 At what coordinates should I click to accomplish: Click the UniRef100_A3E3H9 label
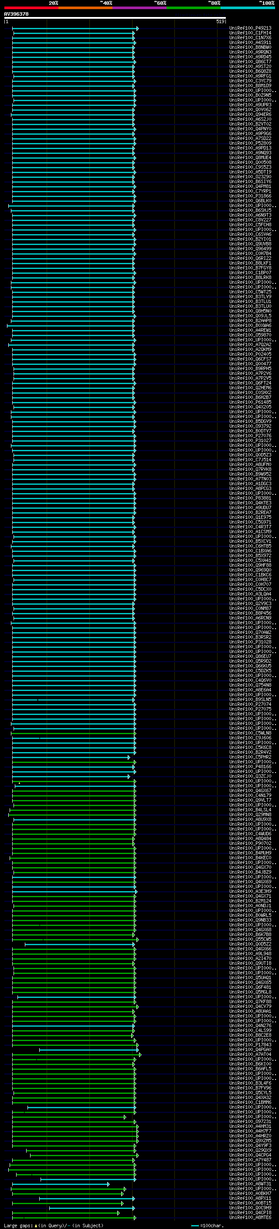tap(250, 891)
